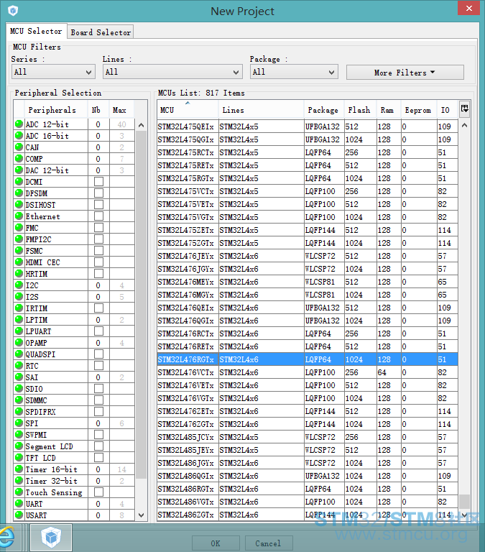Image resolution: width=485 pixels, height=552 pixels.
Task: Close the New Project dialog
Action: (x=468, y=8)
